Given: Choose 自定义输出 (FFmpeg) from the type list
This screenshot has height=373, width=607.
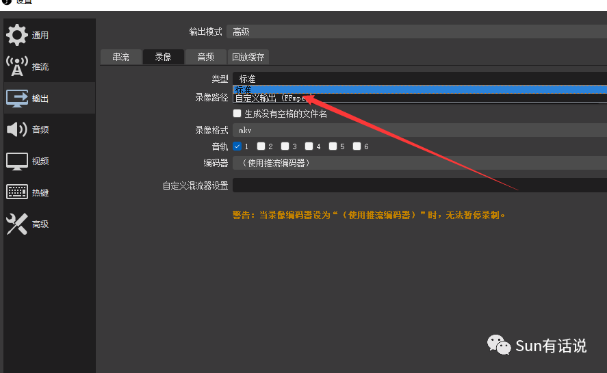Looking at the screenshot, I should click(x=419, y=98).
